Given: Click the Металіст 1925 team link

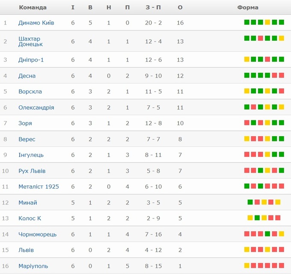Looking at the screenshot, I should [39, 187].
